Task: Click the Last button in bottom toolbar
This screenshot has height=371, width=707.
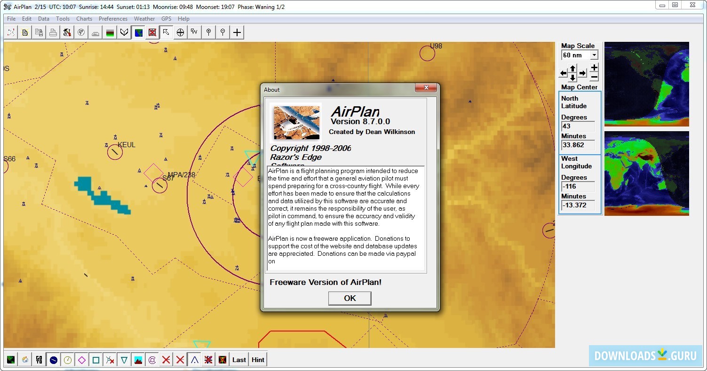Action: [239, 360]
